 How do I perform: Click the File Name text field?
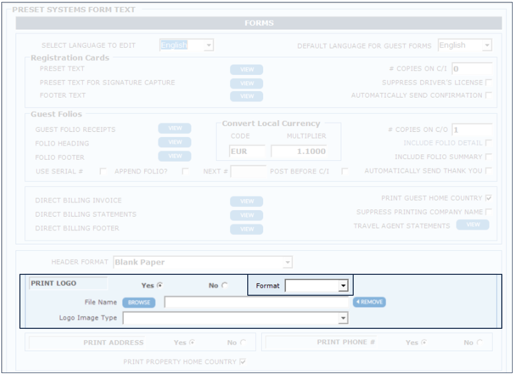(256, 303)
